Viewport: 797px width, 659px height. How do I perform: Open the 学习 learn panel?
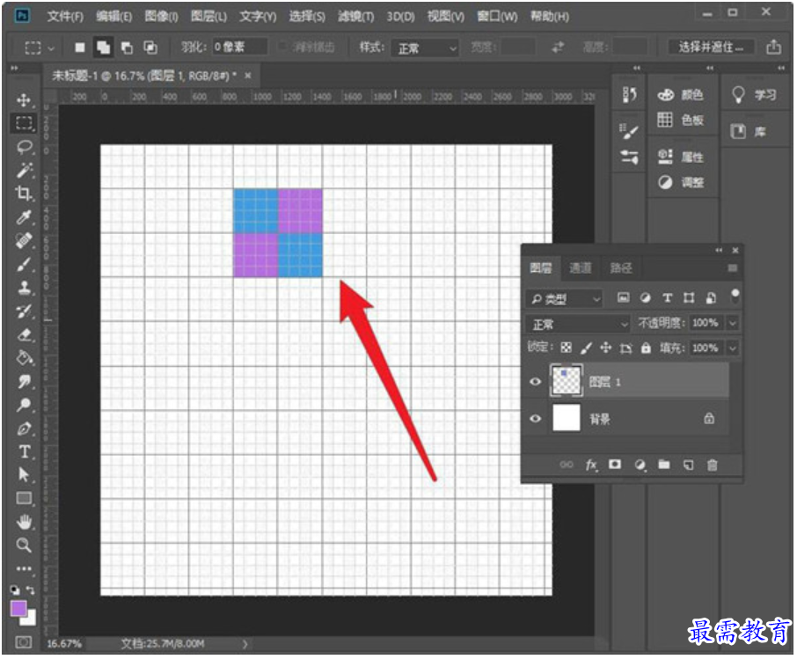(x=754, y=95)
